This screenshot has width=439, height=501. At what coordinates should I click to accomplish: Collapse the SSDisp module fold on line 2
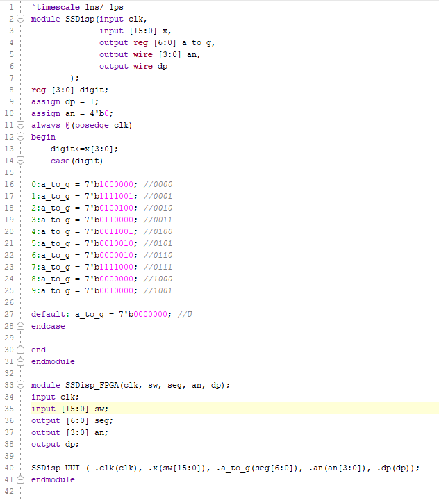pos(20,19)
